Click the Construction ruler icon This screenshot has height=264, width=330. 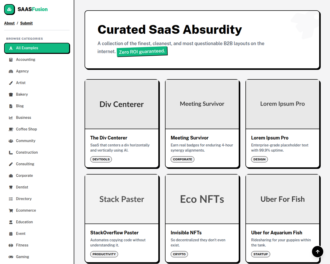(x=11, y=152)
